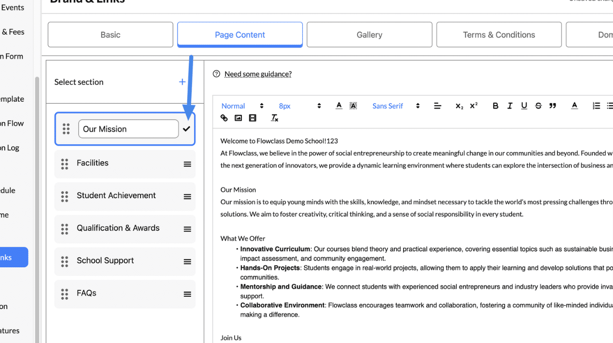Image resolution: width=613 pixels, height=343 pixels.
Task: Grab the Facilities drag handle
Action: (65, 164)
